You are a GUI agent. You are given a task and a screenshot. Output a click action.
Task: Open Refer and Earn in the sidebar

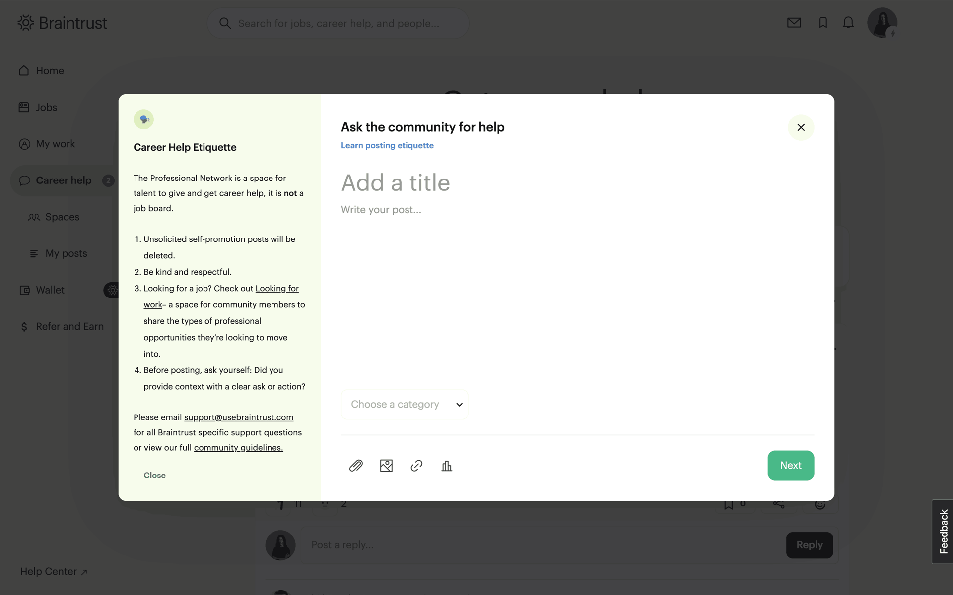(x=69, y=327)
